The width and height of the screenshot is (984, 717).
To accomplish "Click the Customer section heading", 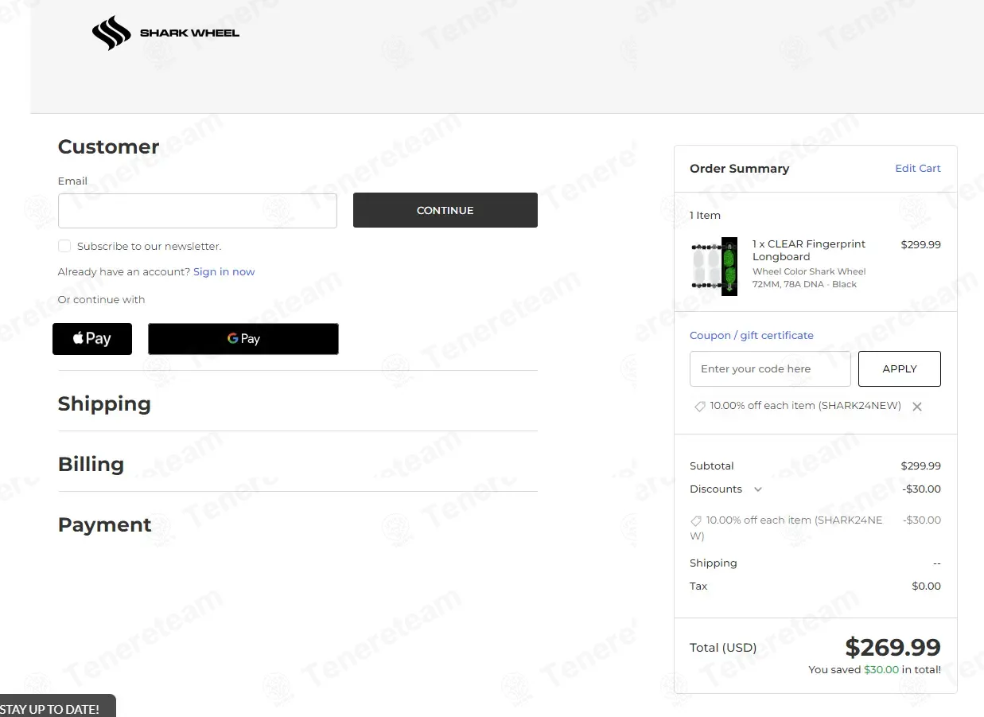I will click(108, 147).
